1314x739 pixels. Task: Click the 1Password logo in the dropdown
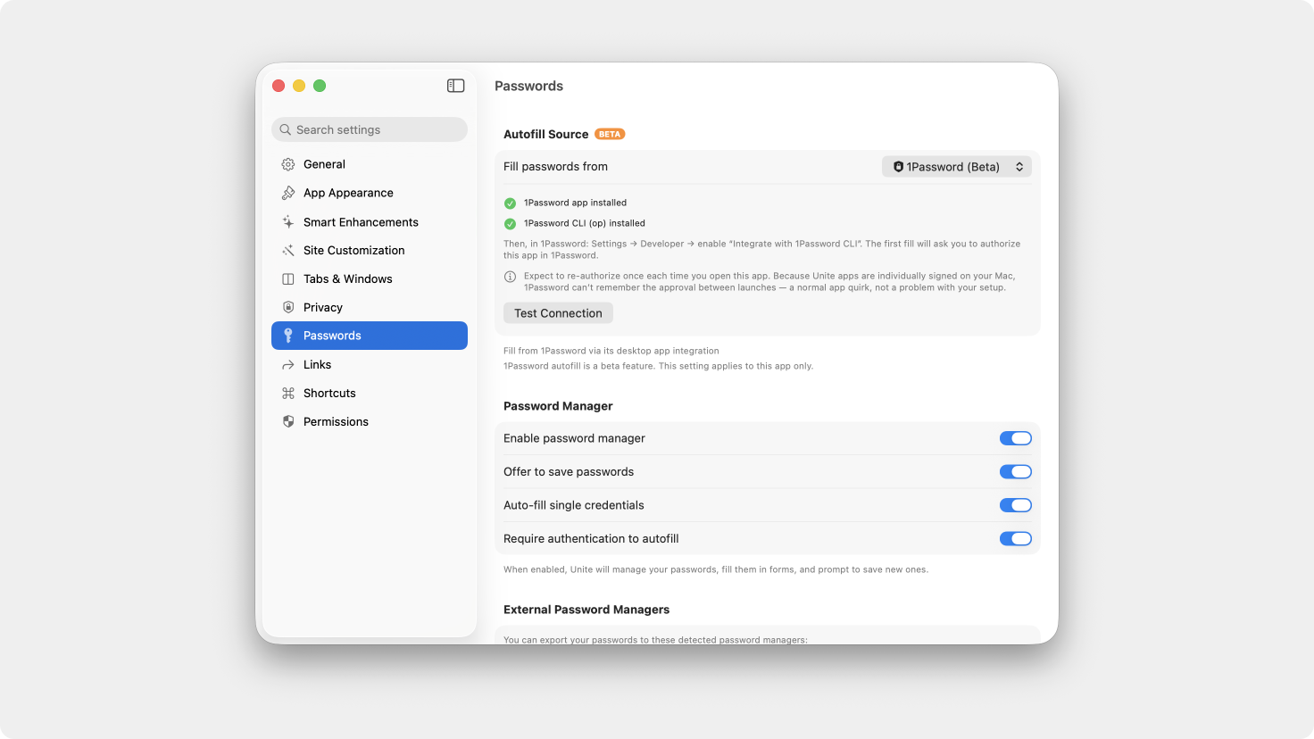[898, 167]
